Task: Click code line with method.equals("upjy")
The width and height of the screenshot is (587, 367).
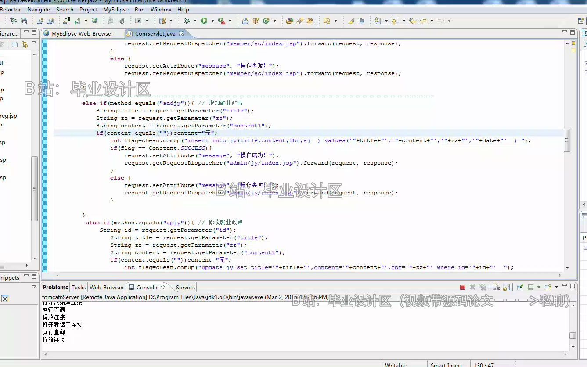Action: pos(164,223)
